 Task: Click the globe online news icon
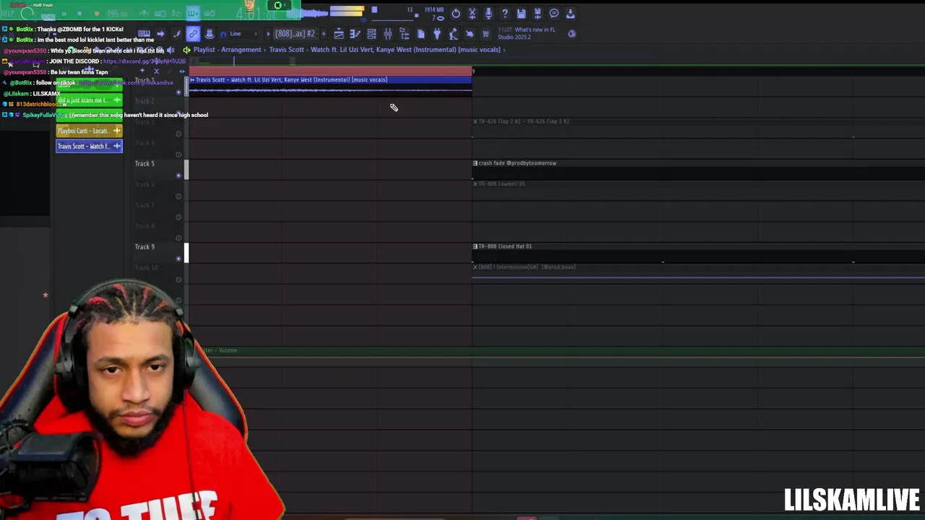(x=572, y=34)
